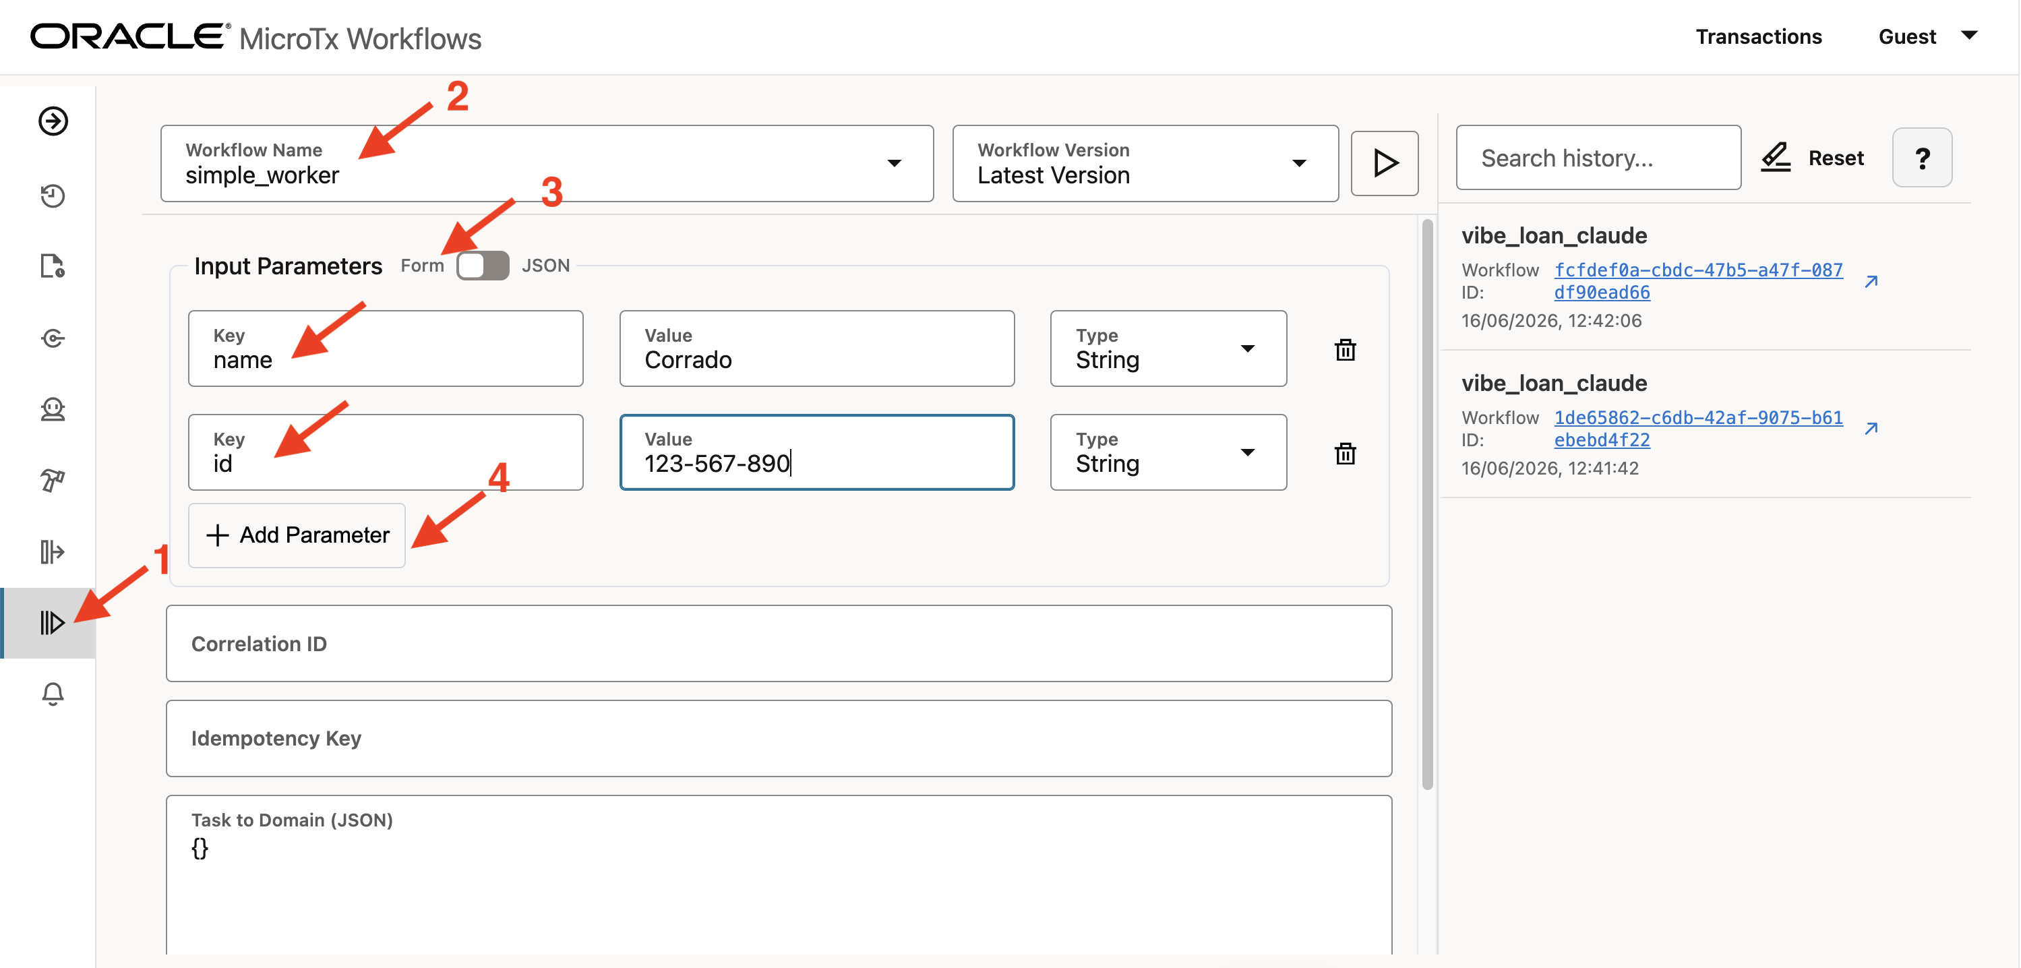Open the history clock icon in sidebar
Screen dimensions: 2021x968
53,195
